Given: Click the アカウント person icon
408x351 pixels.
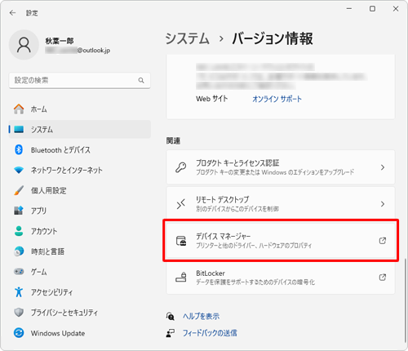Looking at the screenshot, I should pos(19,231).
